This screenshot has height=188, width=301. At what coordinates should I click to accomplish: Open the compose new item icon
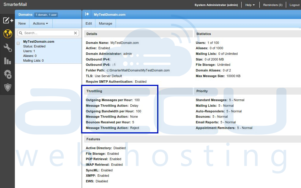[x=8, y=20]
